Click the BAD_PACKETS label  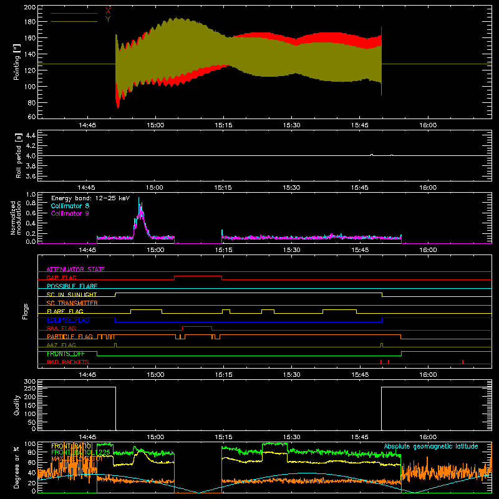point(68,362)
